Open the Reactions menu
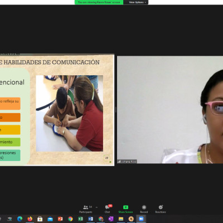 coord(161,209)
